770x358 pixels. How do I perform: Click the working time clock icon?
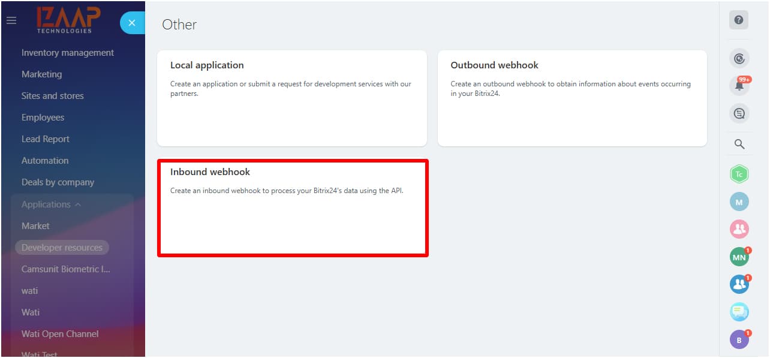point(738,58)
